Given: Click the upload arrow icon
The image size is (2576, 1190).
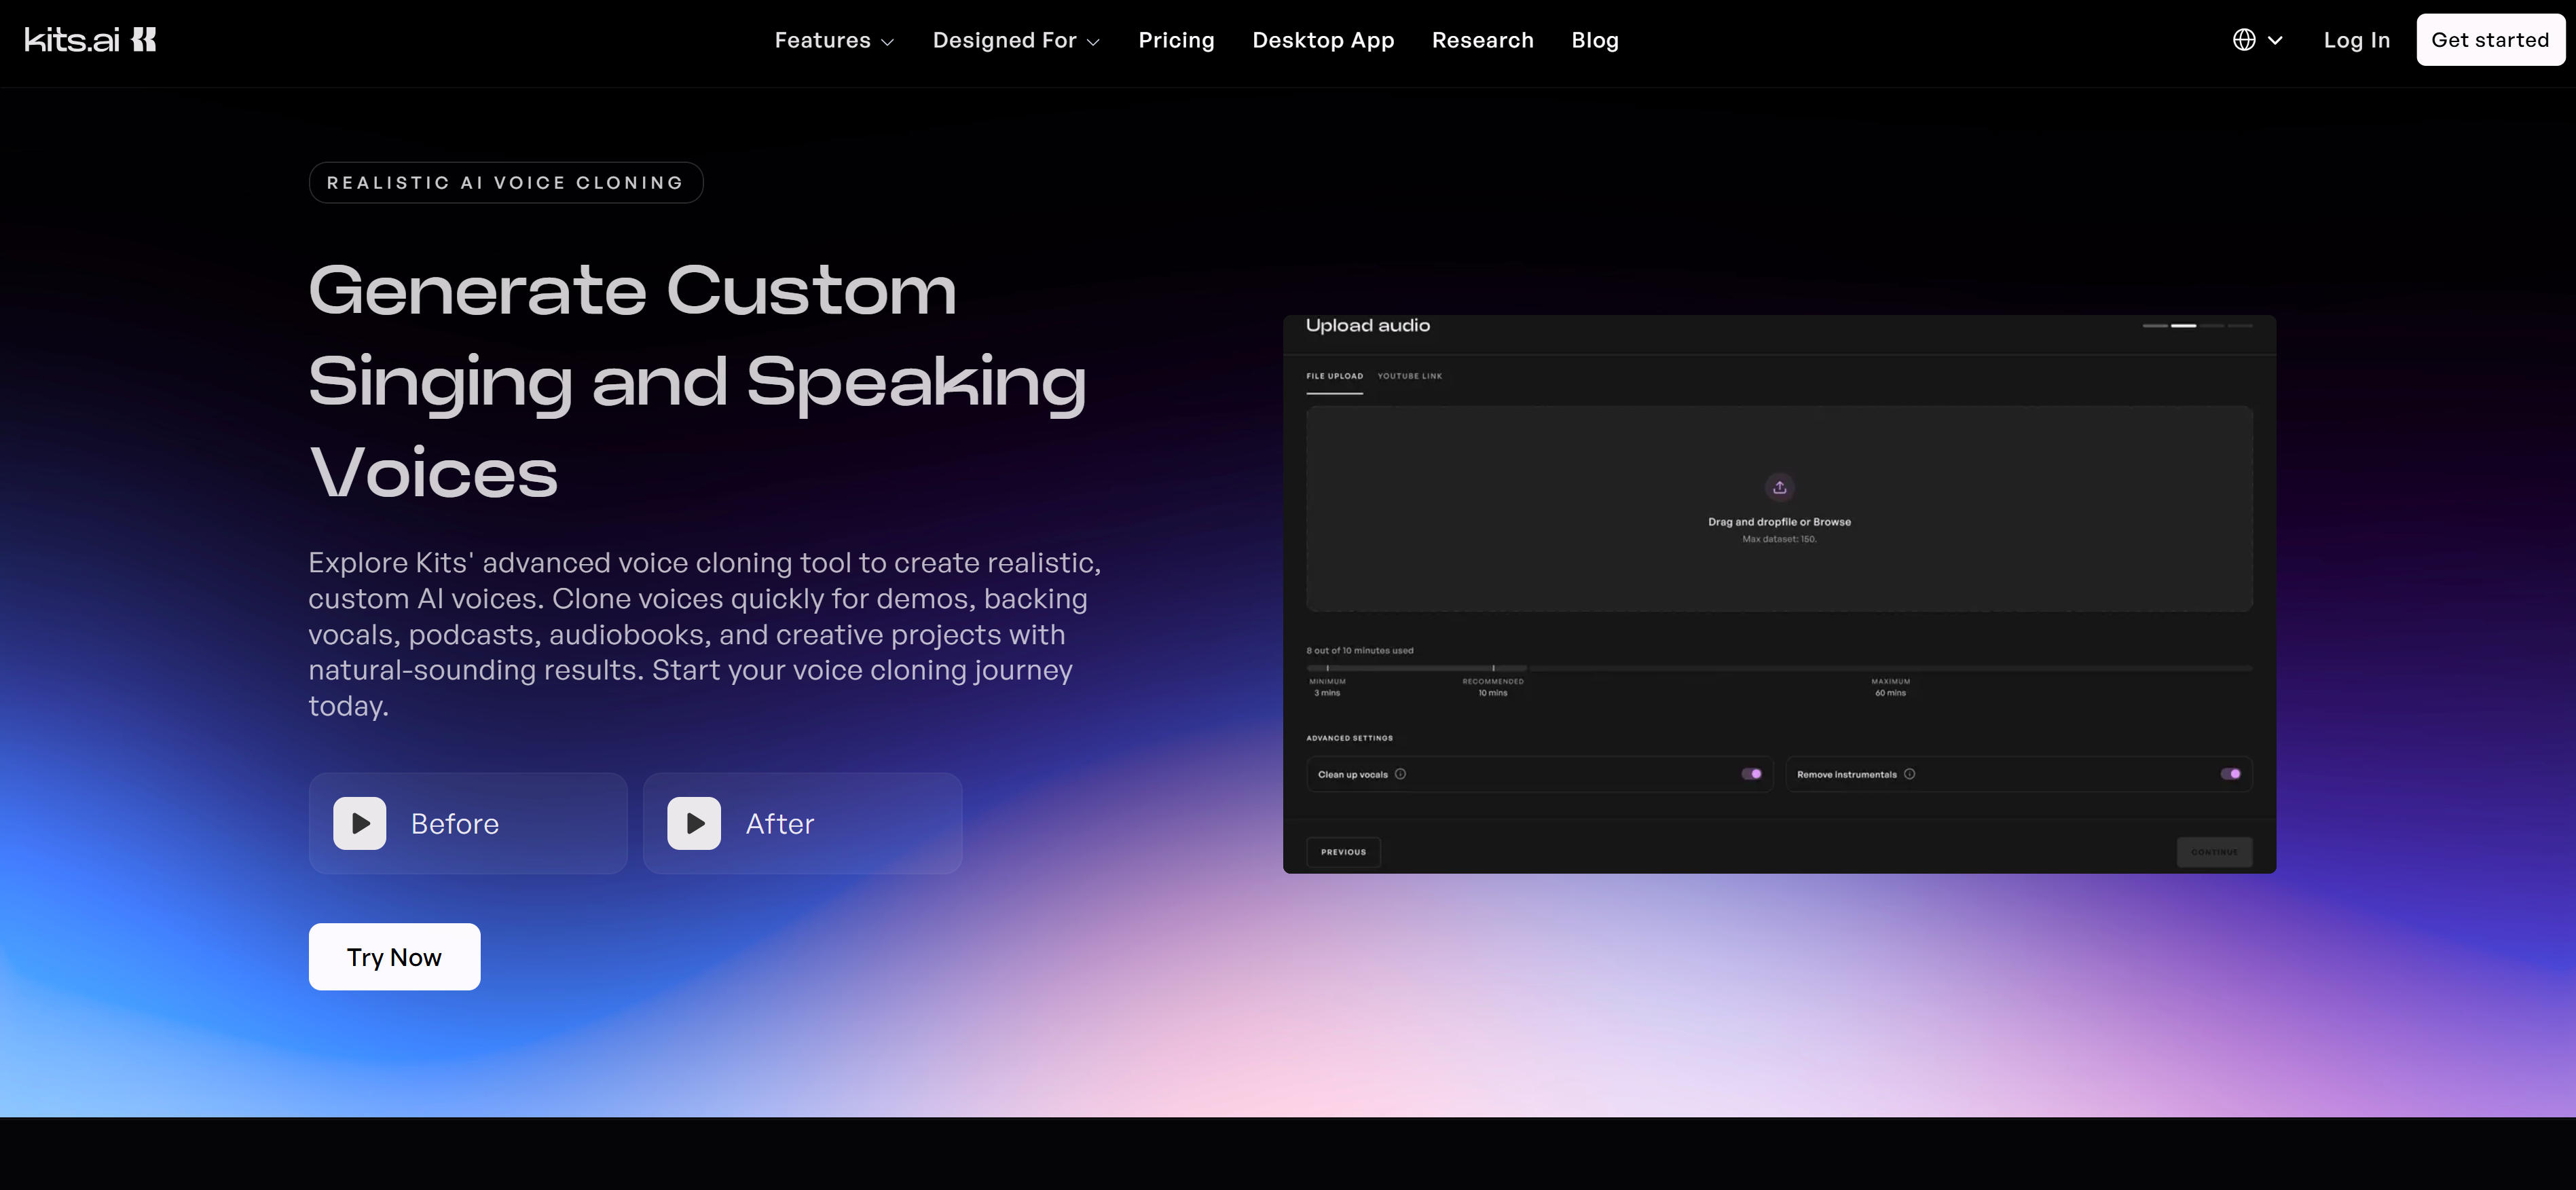Looking at the screenshot, I should click(x=1779, y=487).
